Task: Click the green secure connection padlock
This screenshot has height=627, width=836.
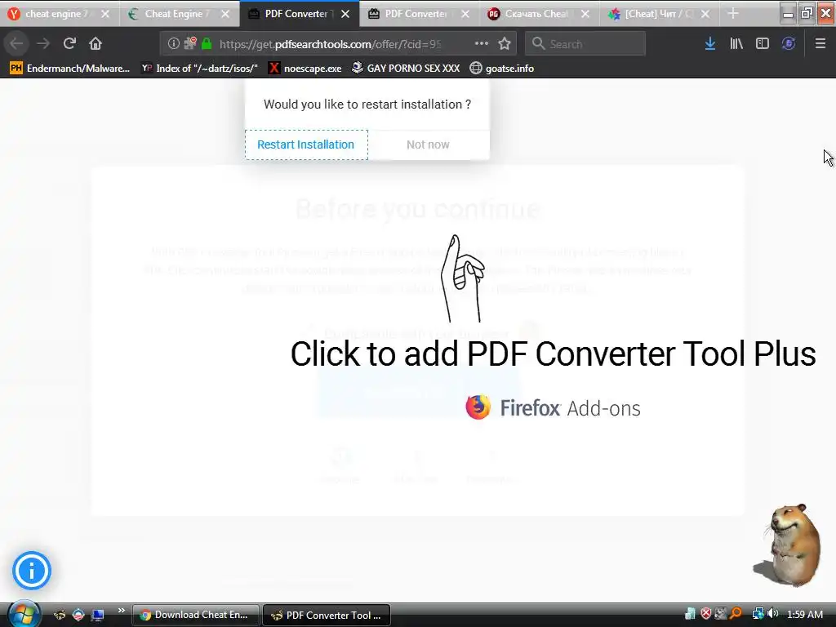Action: pyautogui.click(x=207, y=43)
